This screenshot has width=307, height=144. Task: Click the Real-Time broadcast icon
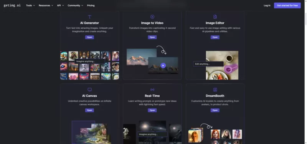[152, 90]
